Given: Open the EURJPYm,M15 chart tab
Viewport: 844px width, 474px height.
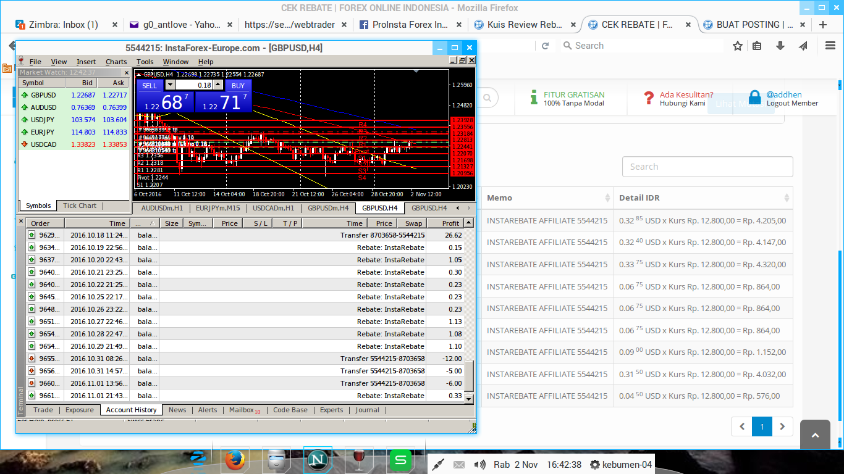Looking at the screenshot, I should (x=216, y=208).
